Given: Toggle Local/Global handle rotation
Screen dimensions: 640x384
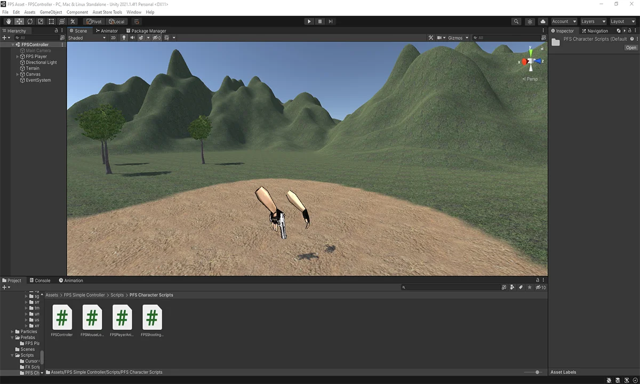Looking at the screenshot, I should tap(116, 21).
